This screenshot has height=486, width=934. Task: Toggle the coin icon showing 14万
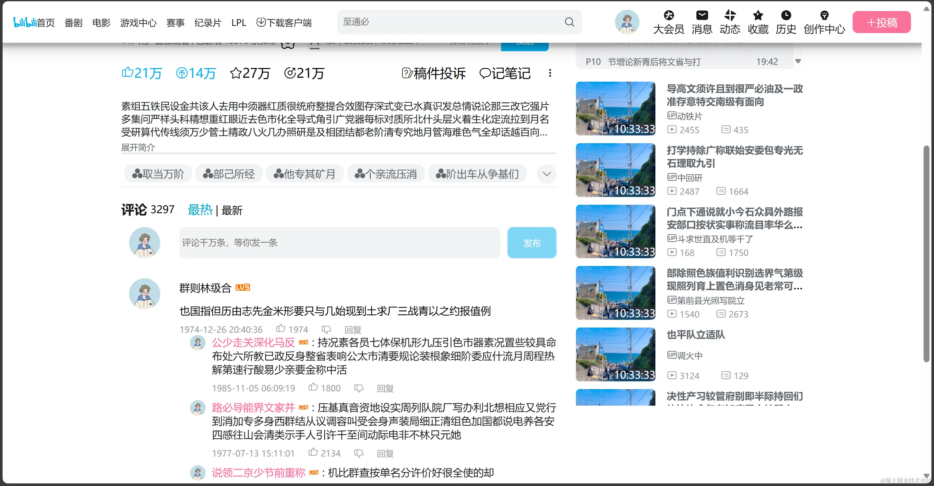click(182, 73)
